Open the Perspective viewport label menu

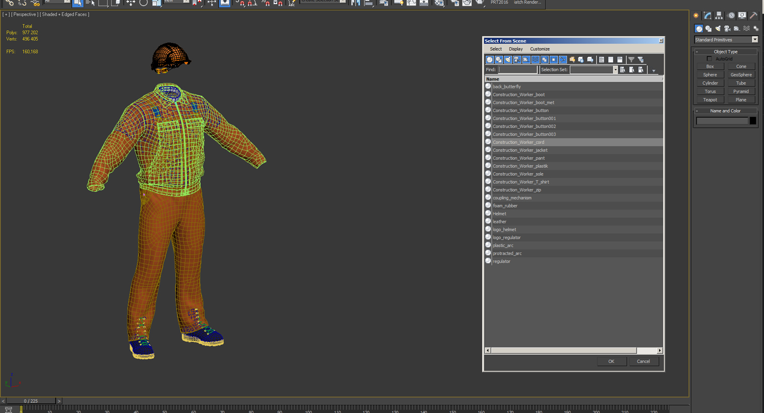click(24, 14)
